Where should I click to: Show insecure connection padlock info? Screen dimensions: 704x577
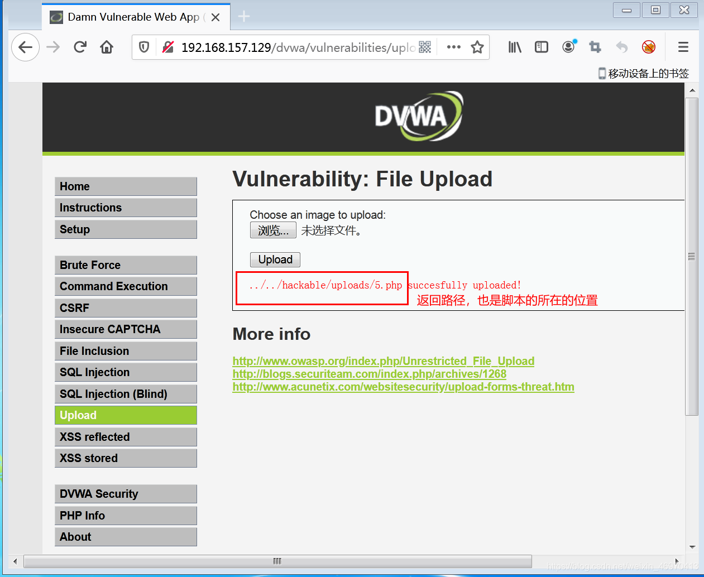pos(168,47)
